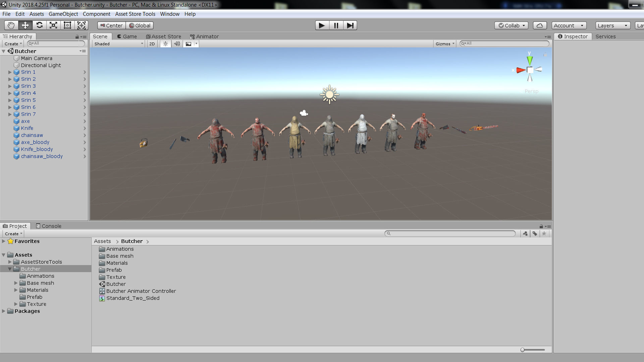
Task: Switch to the Animator tab
Action: (x=204, y=36)
